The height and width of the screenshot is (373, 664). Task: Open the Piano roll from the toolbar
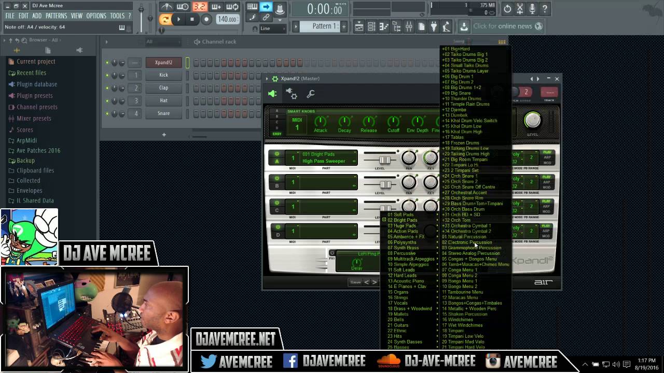point(383,26)
